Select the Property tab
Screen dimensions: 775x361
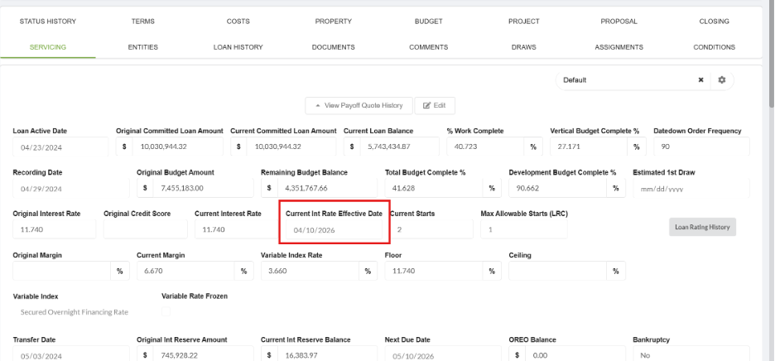334,22
